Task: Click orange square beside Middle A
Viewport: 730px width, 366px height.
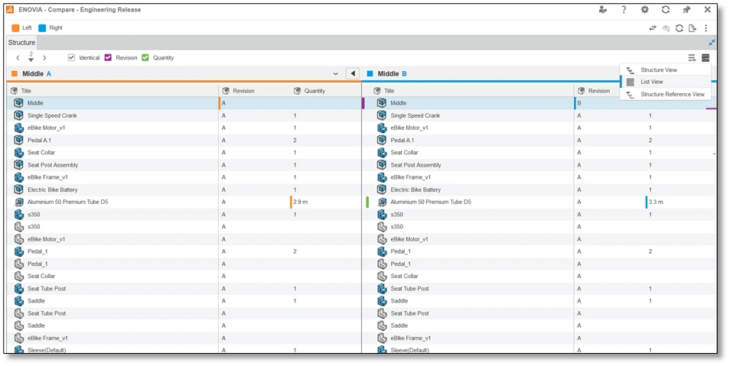Action: tap(15, 74)
